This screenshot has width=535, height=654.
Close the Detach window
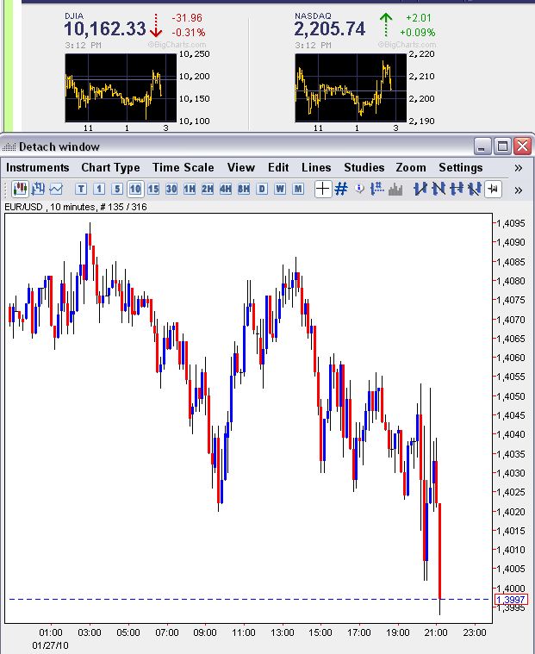click(522, 146)
